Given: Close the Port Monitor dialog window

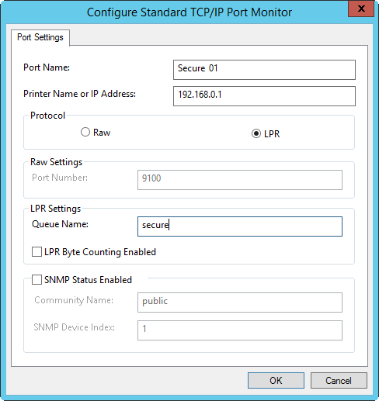Looking at the screenshot, I should click(x=361, y=9).
